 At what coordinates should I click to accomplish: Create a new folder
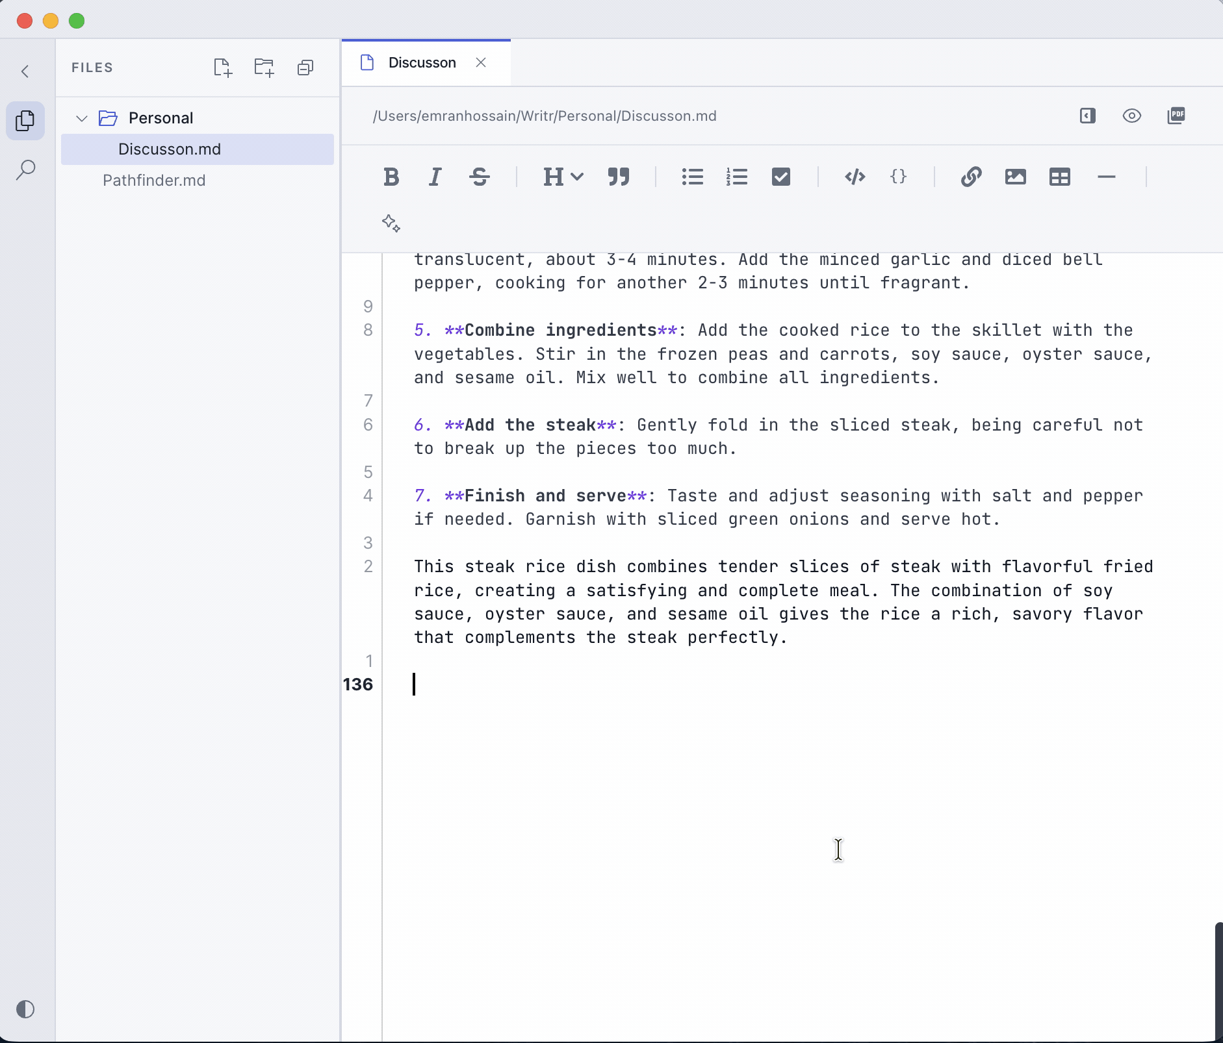(x=264, y=68)
